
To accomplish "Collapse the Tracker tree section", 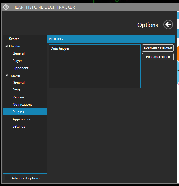I will point(6,75).
